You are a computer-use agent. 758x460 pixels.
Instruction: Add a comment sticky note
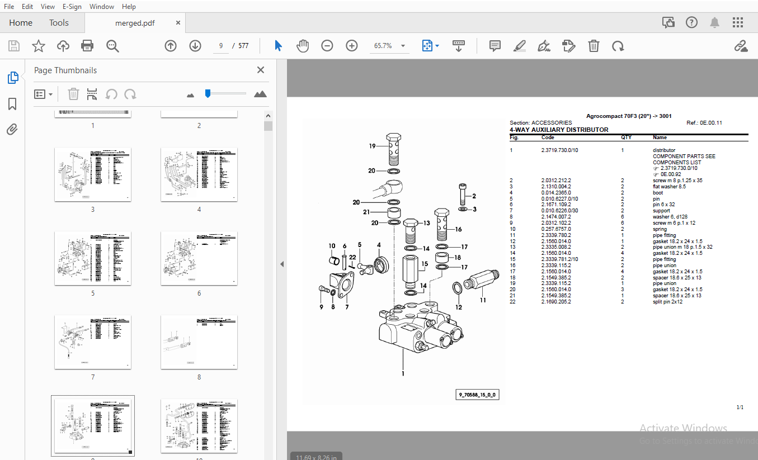495,46
